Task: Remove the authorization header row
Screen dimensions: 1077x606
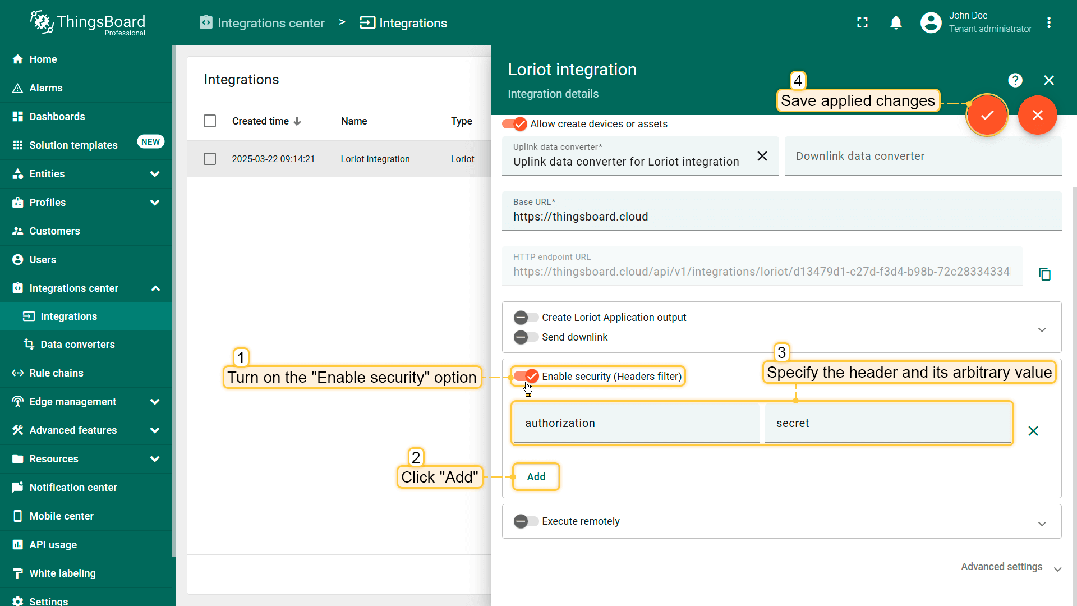Action: (x=1033, y=431)
